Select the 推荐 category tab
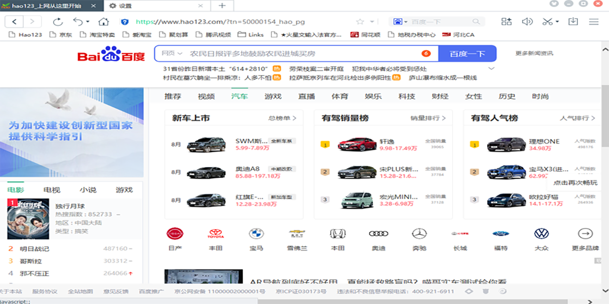This screenshot has height=304, width=609. click(x=173, y=96)
